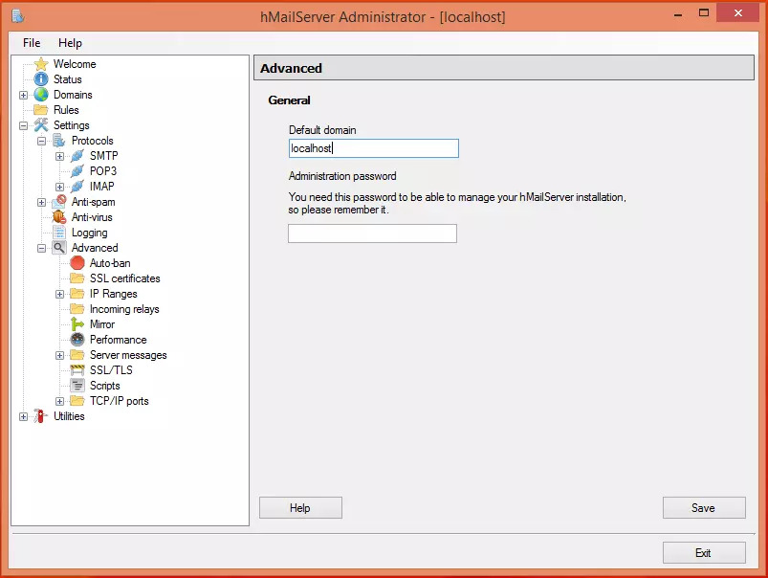Collapse the Settings tree node
768x578 pixels.
click(24, 125)
